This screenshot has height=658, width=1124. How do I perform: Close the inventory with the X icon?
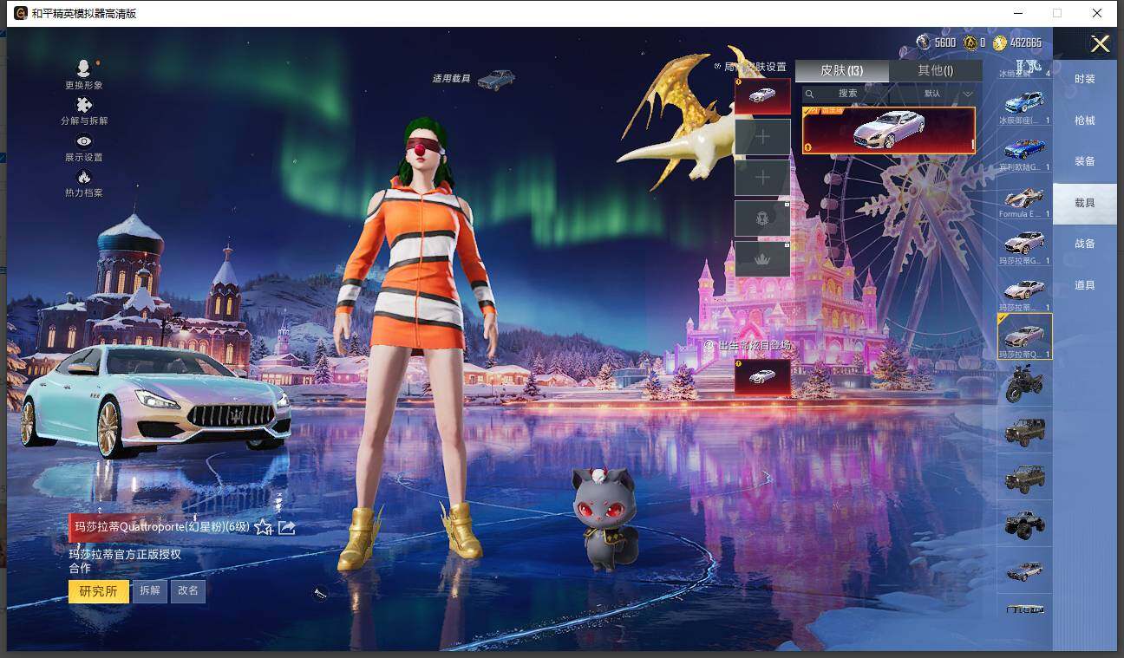click(x=1101, y=44)
